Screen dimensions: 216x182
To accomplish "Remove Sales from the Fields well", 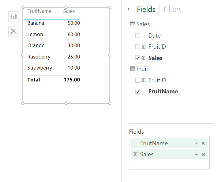I will point(203,155).
